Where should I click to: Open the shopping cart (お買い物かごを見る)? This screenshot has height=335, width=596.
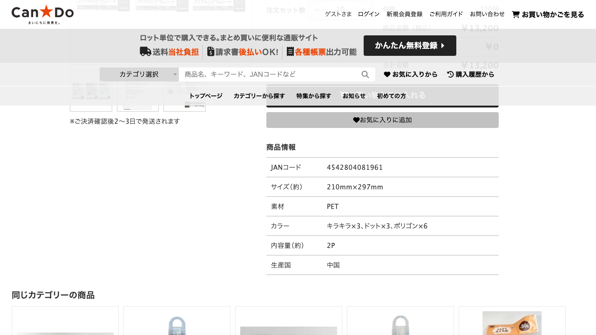pyautogui.click(x=548, y=14)
